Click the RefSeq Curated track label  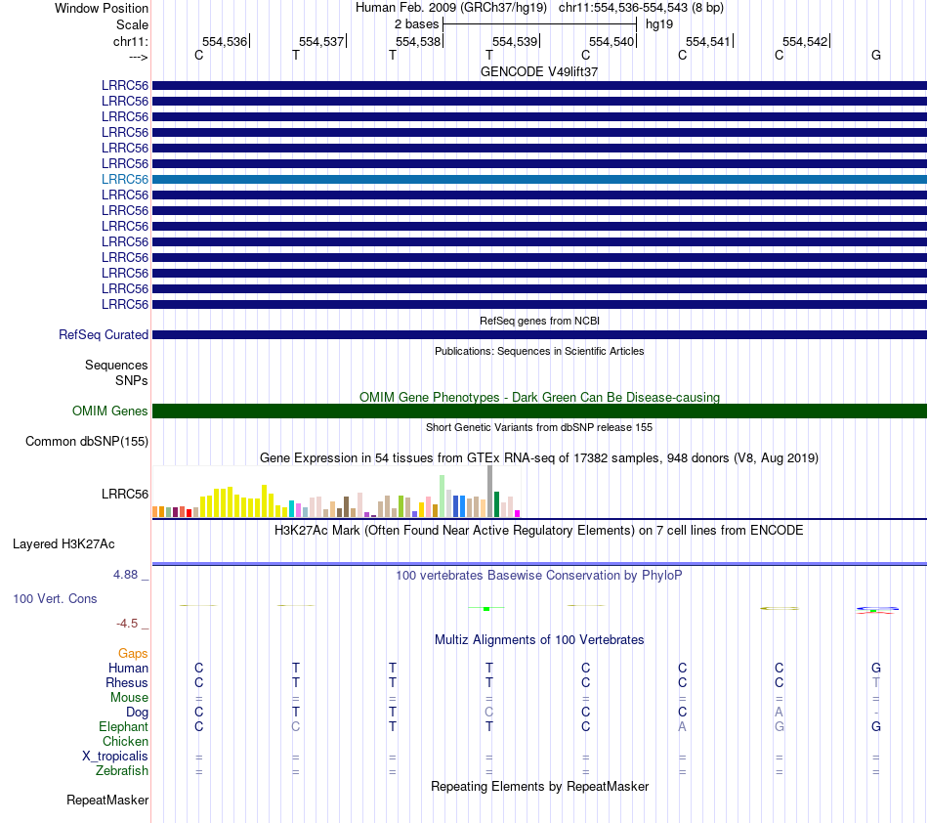pos(104,334)
